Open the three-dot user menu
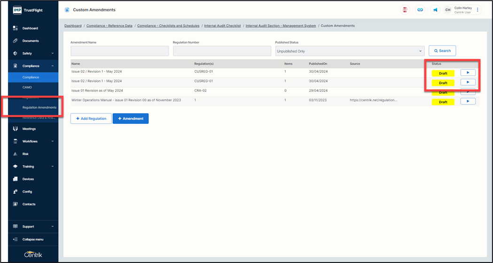Image resolution: width=493 pixels, height=263 pixels. click(477, 10)
